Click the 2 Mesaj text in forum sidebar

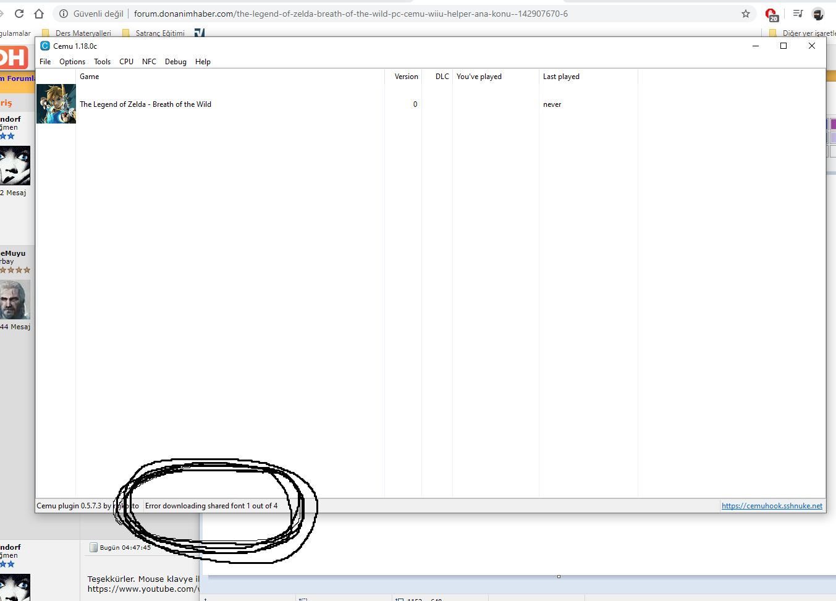point(13,193)
